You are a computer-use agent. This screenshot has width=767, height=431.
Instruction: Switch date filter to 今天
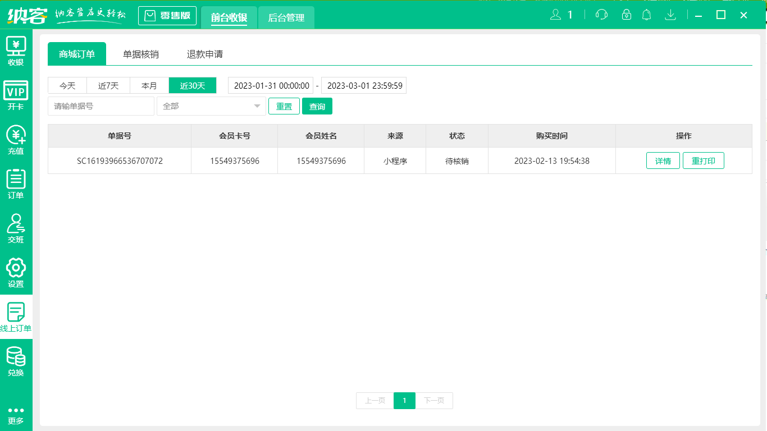(x=67, y=85)
